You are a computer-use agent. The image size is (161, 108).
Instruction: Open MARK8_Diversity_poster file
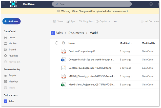click(92, 76)
